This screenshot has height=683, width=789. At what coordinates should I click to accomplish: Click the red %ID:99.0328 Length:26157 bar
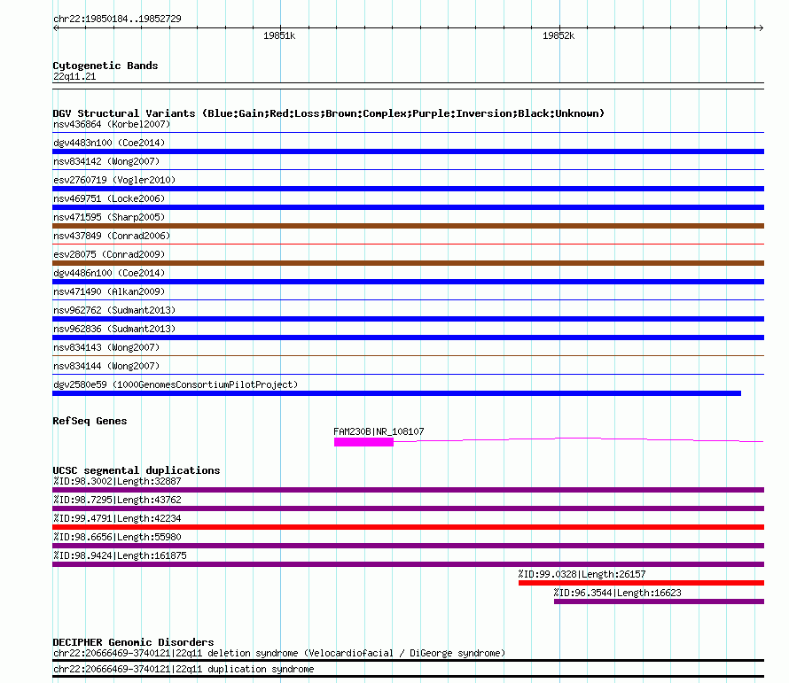pos(642,583)
